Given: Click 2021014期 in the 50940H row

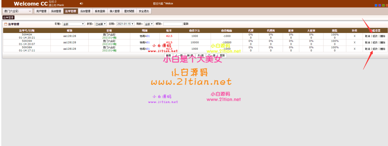Looking at the screenshot, I should click(109, 38).
